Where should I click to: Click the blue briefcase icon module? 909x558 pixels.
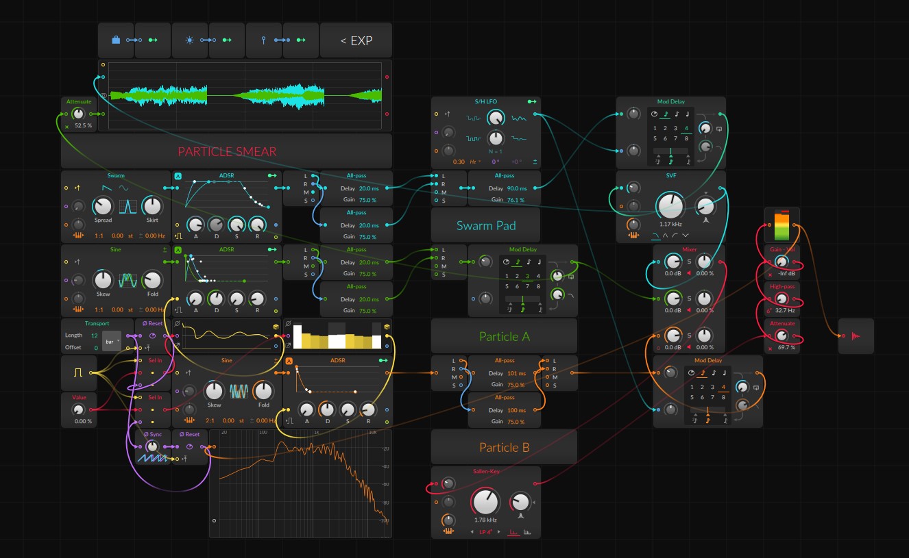pyautogui.click(x=116, y=40)
